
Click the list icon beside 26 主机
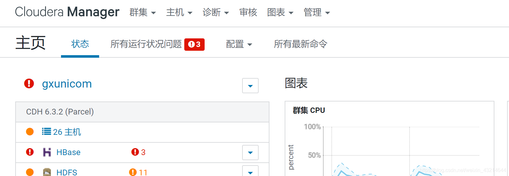46,131
